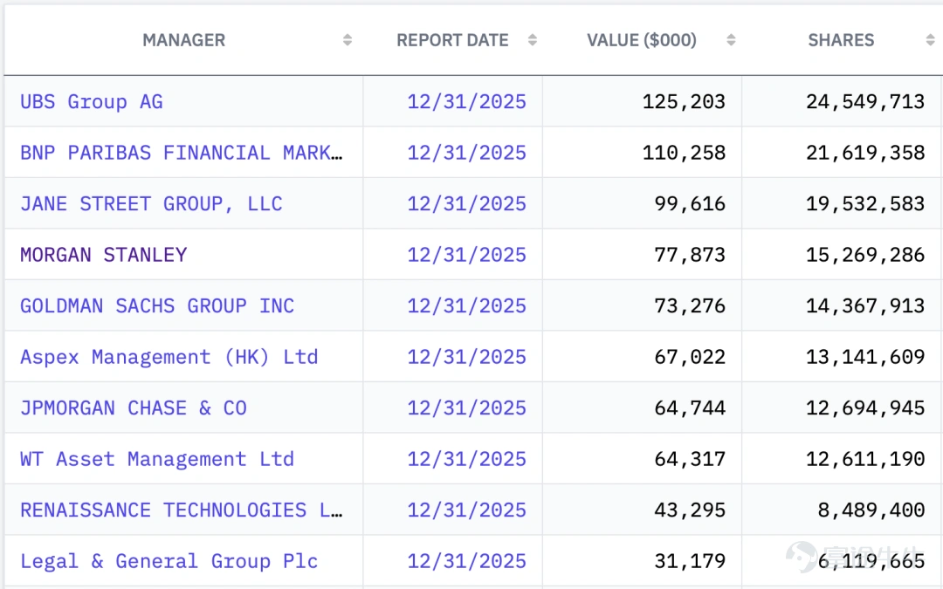This screenshot has width=943, height=589.
Task: Click the report date link for JANE STREET GROUP
Action: 466,203
